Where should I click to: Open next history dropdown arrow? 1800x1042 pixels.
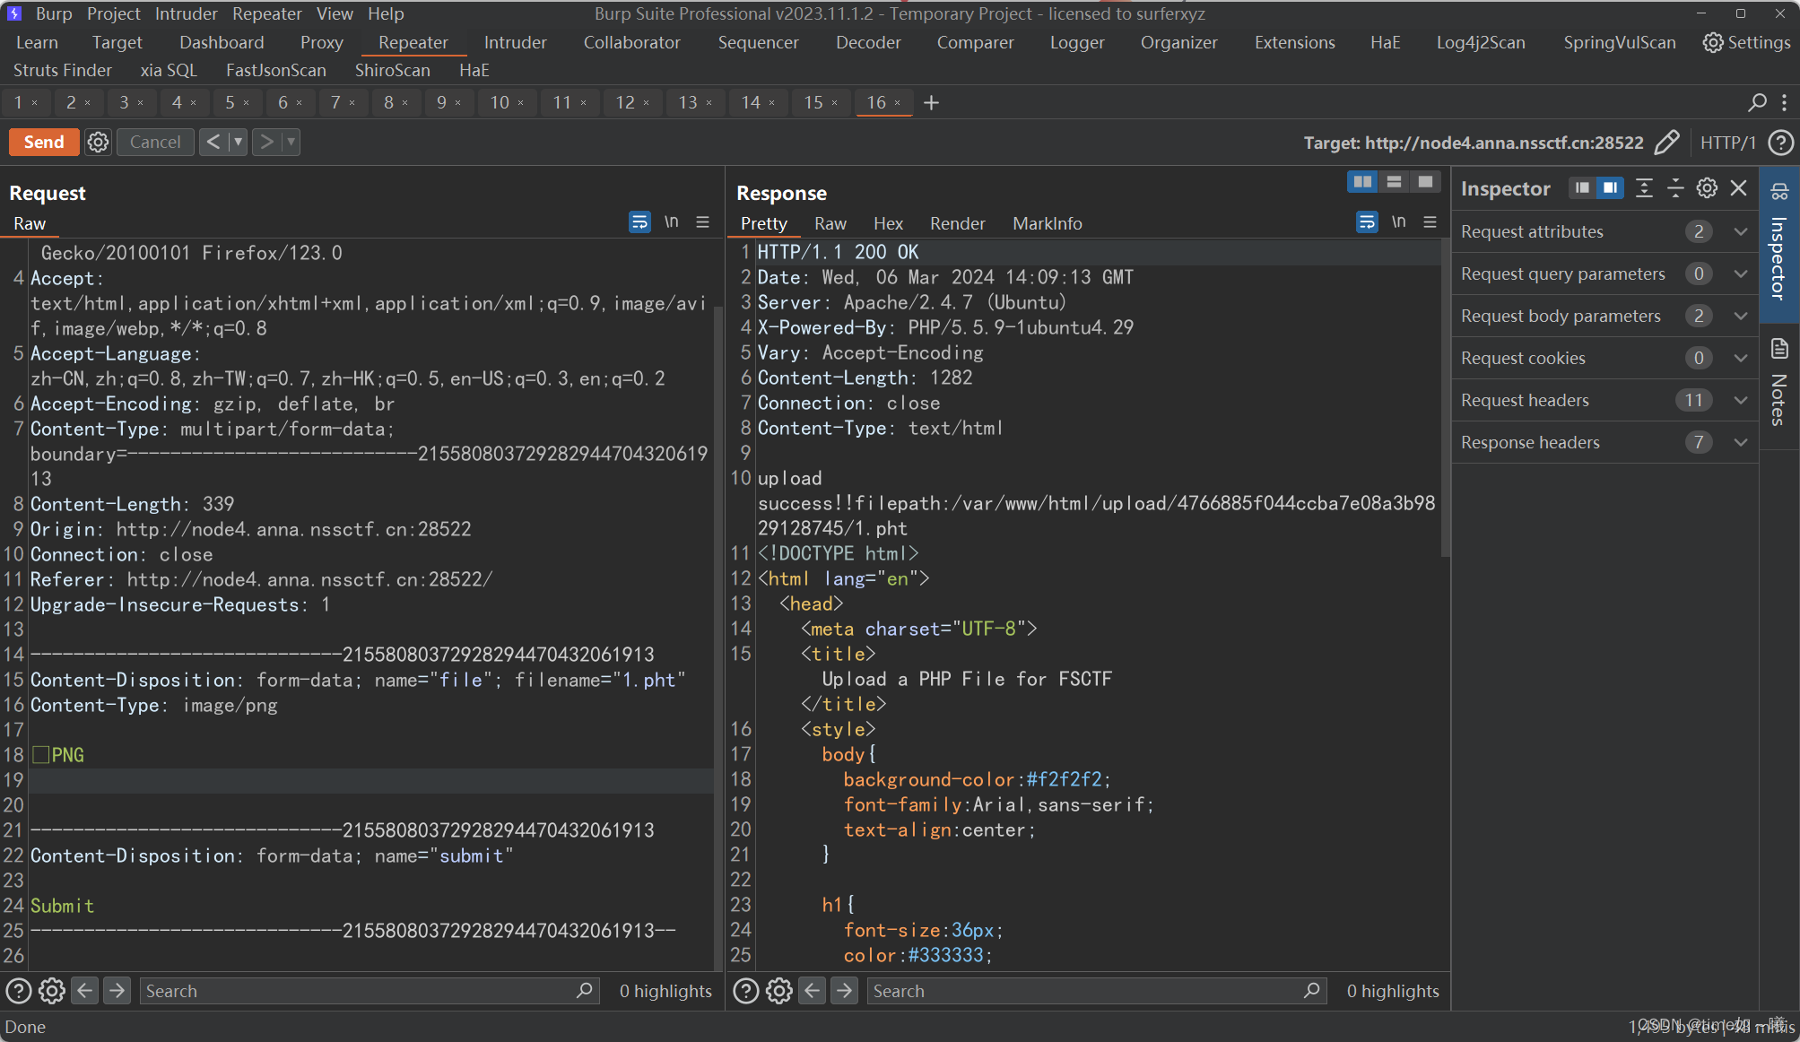pos(291,142)
